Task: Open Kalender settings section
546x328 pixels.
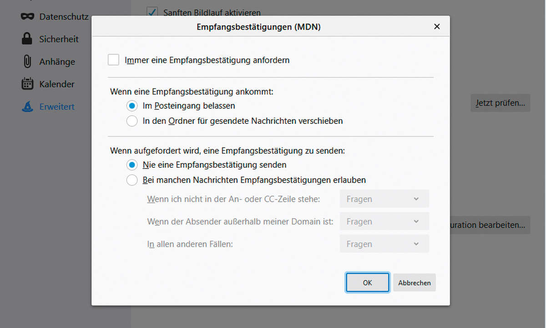Action: point(56,84)
